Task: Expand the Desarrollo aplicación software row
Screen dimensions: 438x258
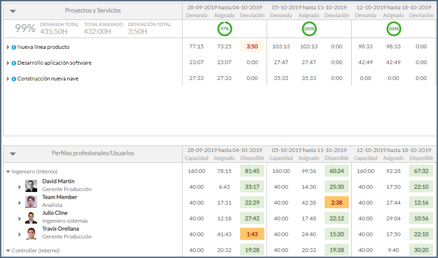Action: point(8,63)
